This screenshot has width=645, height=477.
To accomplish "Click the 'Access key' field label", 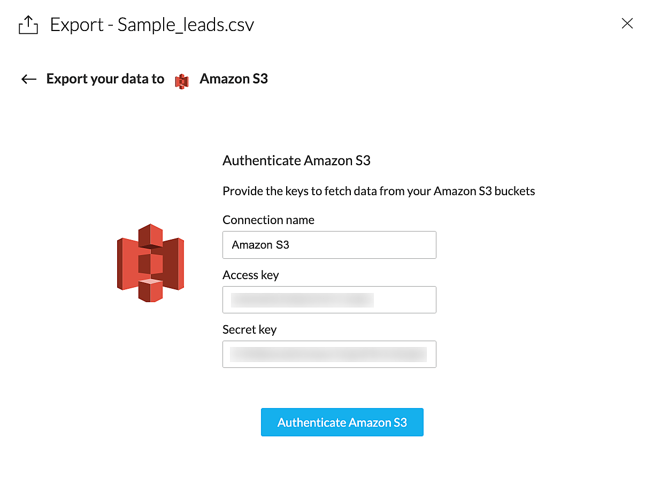I will tap(251, 275).
